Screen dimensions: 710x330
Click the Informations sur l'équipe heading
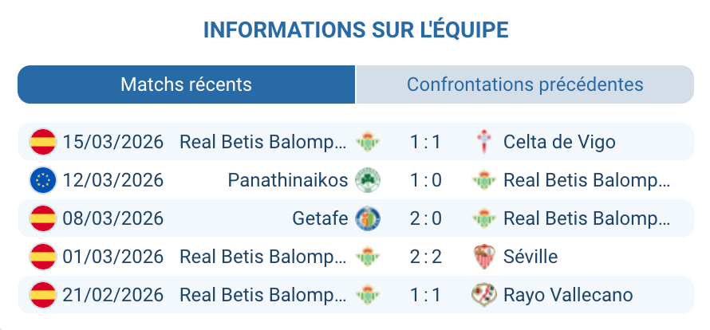pyautogui.click(x=356, y=30)
